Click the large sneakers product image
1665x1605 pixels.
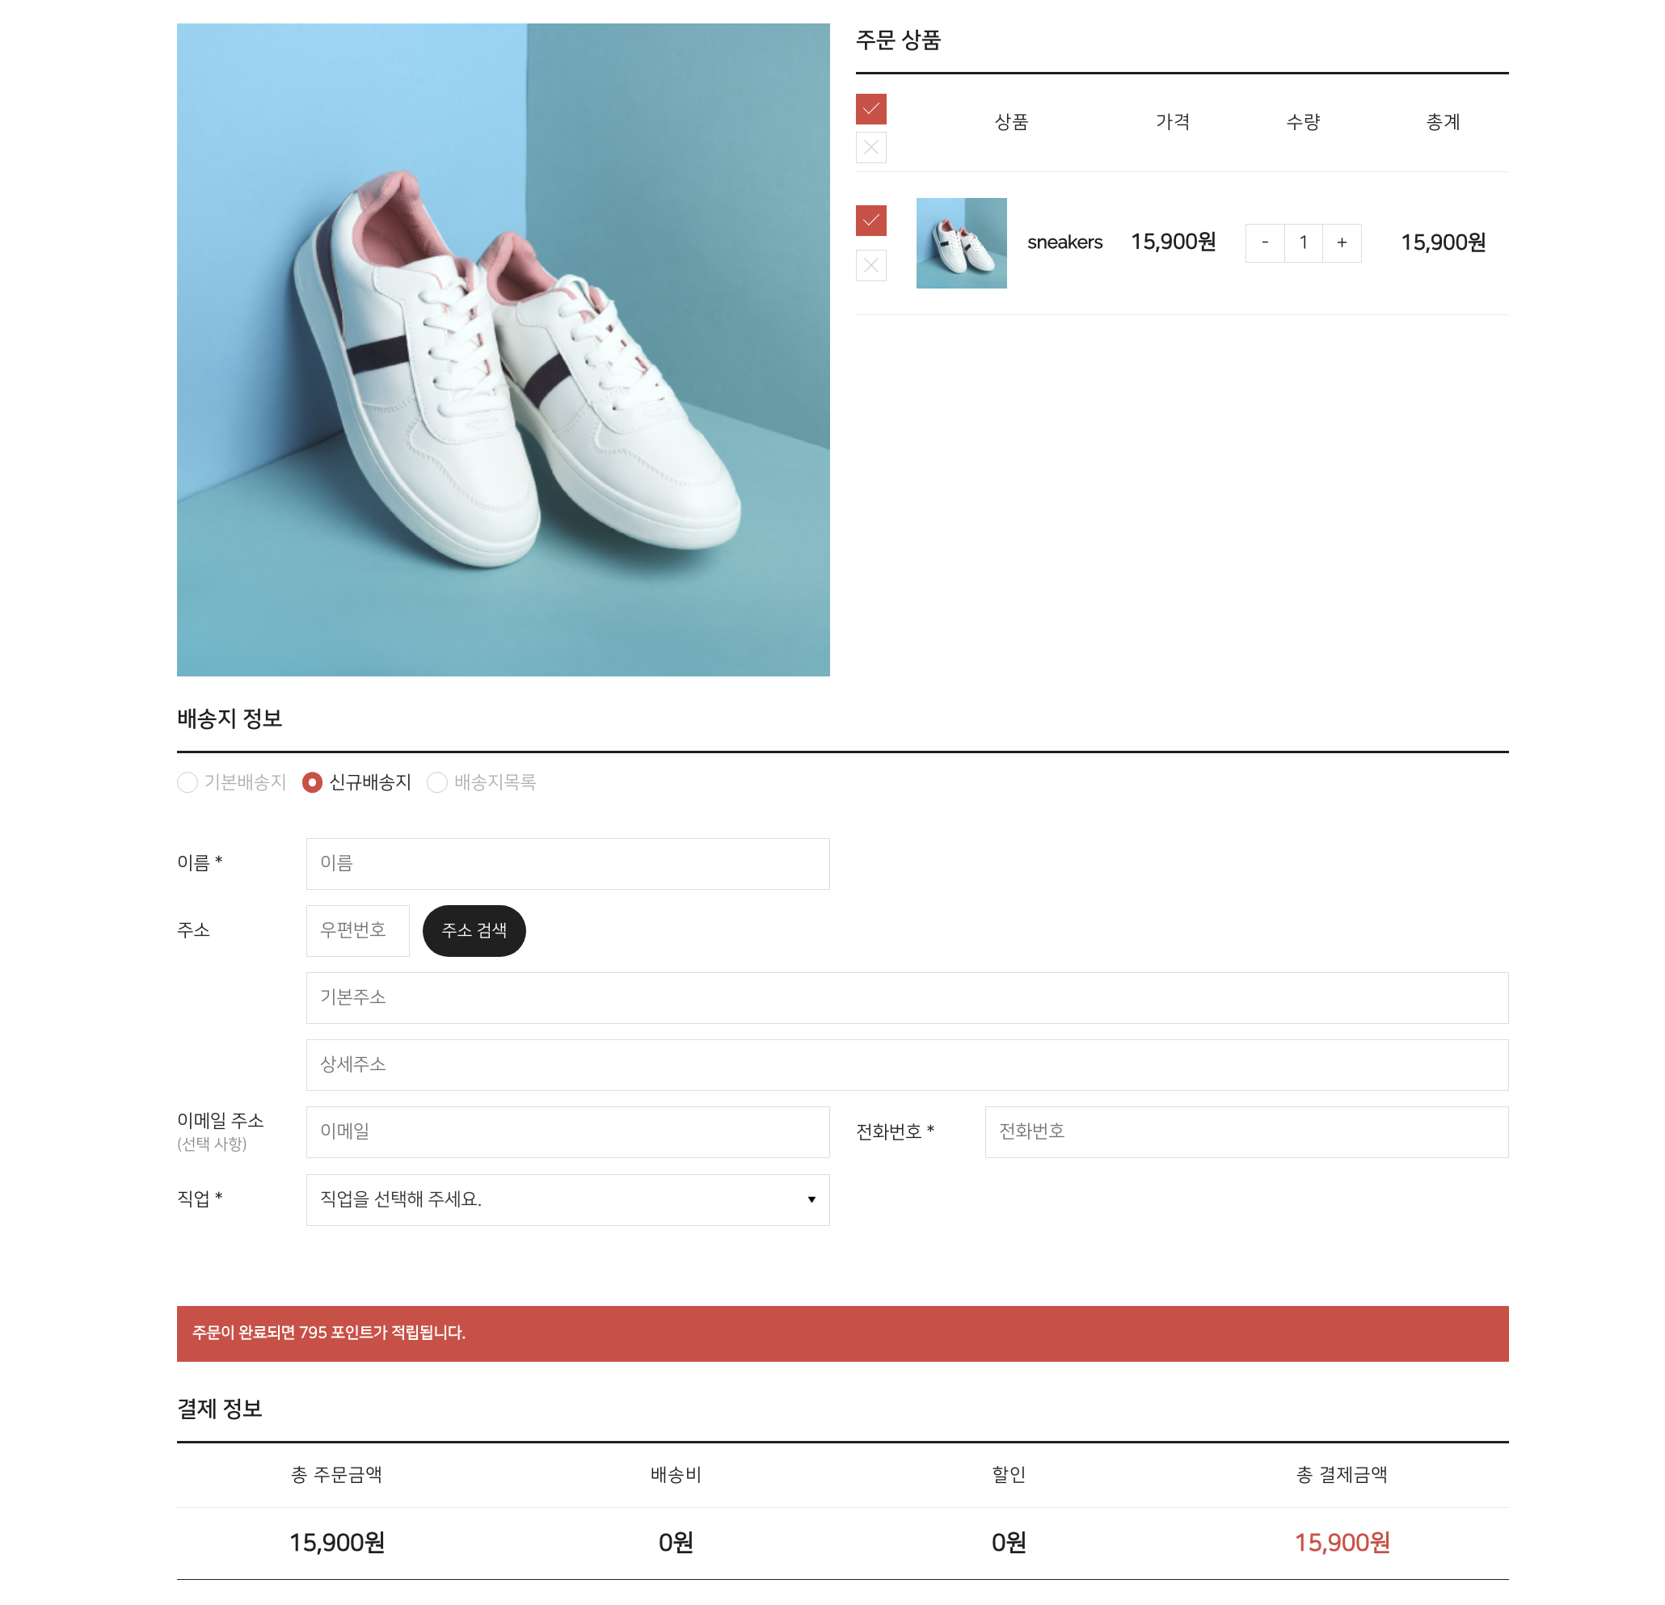point(503,350)
